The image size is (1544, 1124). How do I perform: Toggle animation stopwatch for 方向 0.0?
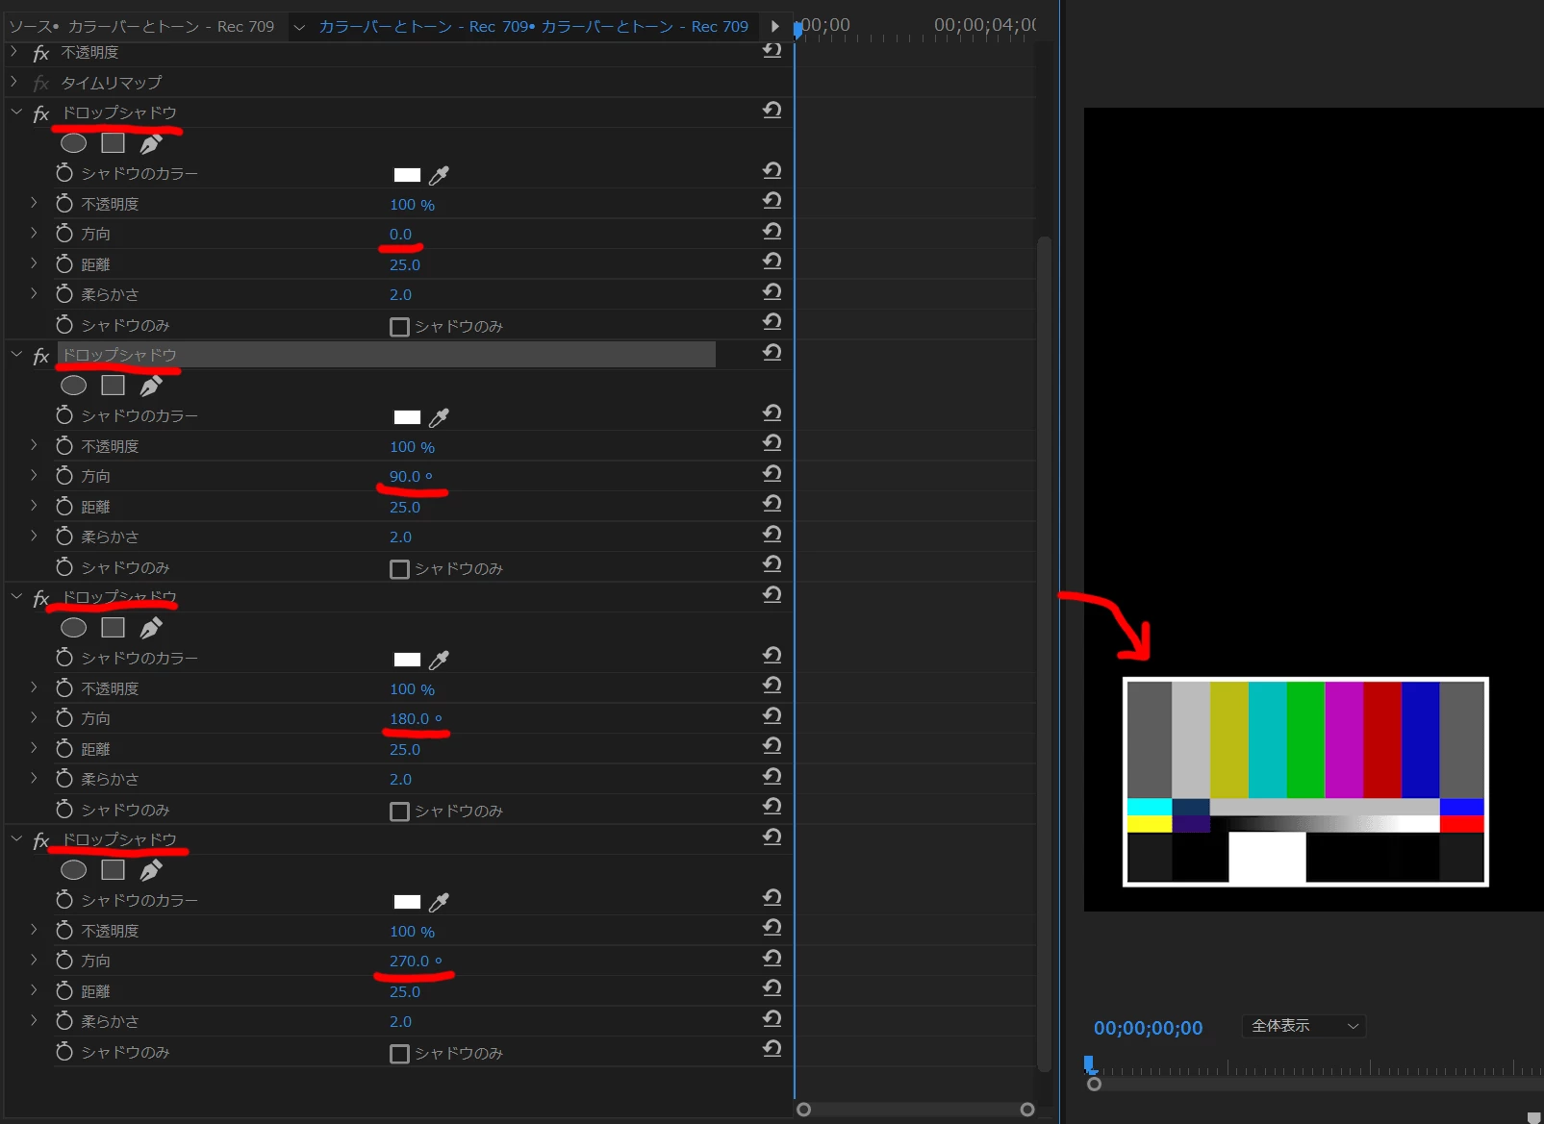[x=64, y=233]
